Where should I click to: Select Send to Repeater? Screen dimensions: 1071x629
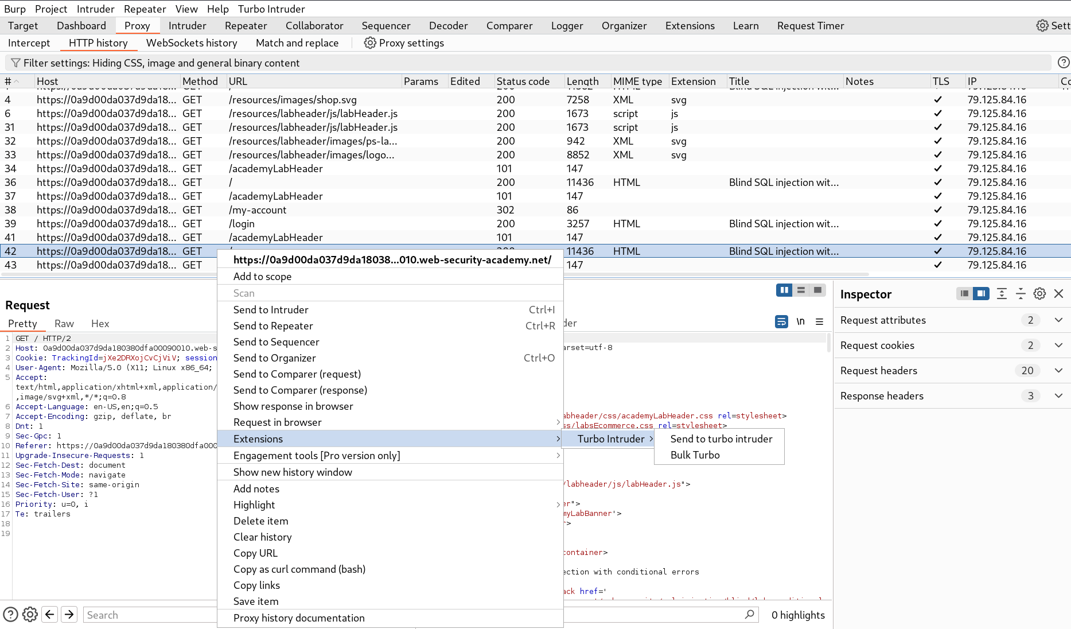[x=390, y=326]
